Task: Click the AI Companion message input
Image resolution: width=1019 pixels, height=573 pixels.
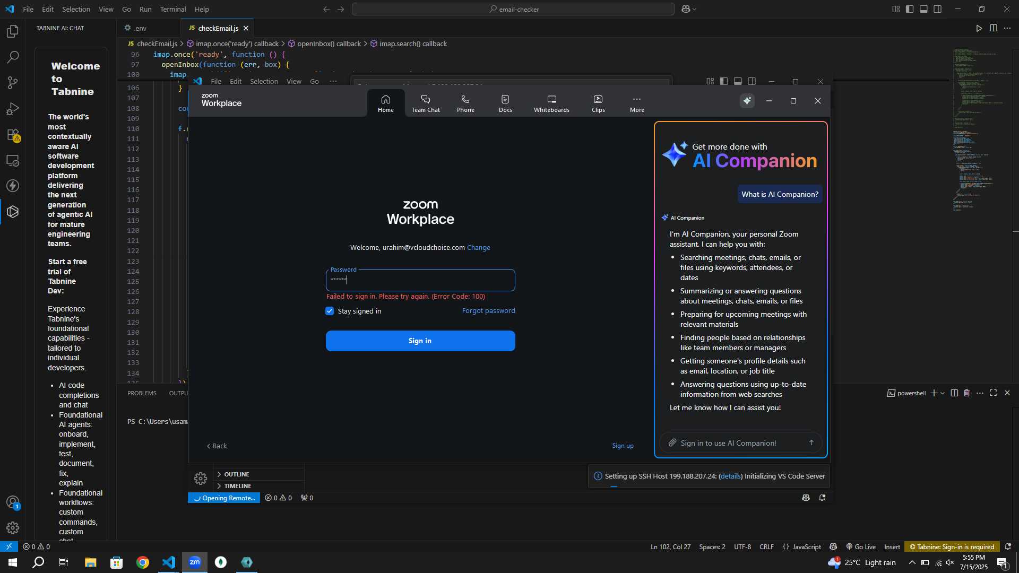Action: [740, 443]
